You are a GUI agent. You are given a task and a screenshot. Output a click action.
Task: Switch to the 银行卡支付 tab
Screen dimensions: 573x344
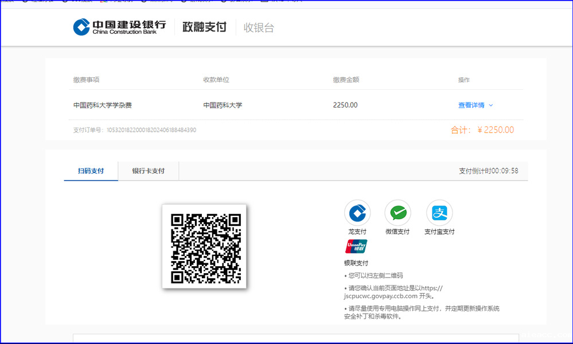148,171
